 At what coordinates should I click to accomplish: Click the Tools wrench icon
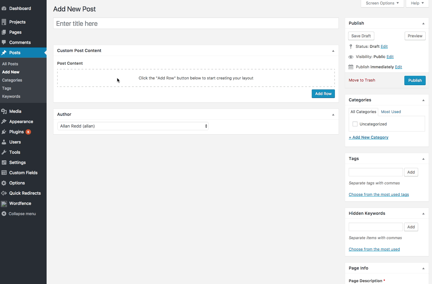[x=4, y=152]
